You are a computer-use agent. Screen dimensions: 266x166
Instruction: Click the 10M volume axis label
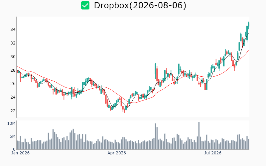tap(11, 124)
